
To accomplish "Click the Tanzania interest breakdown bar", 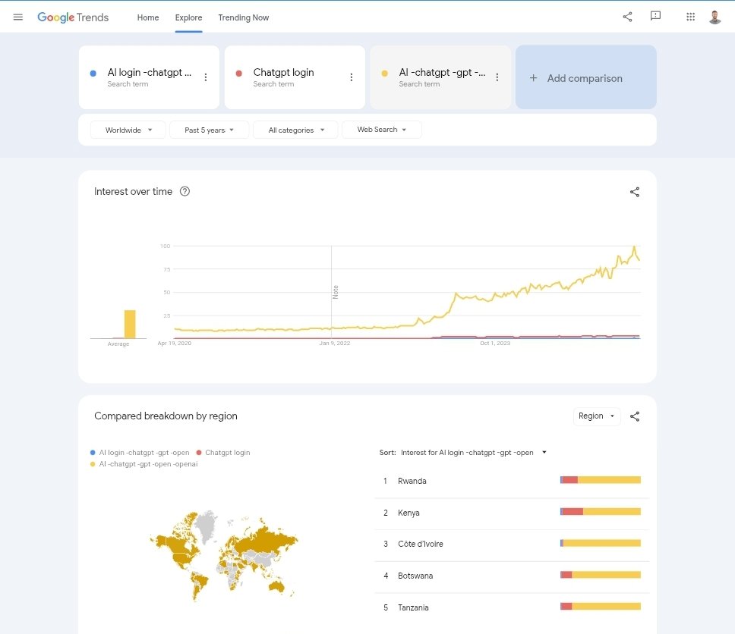I will coord(601,607).
